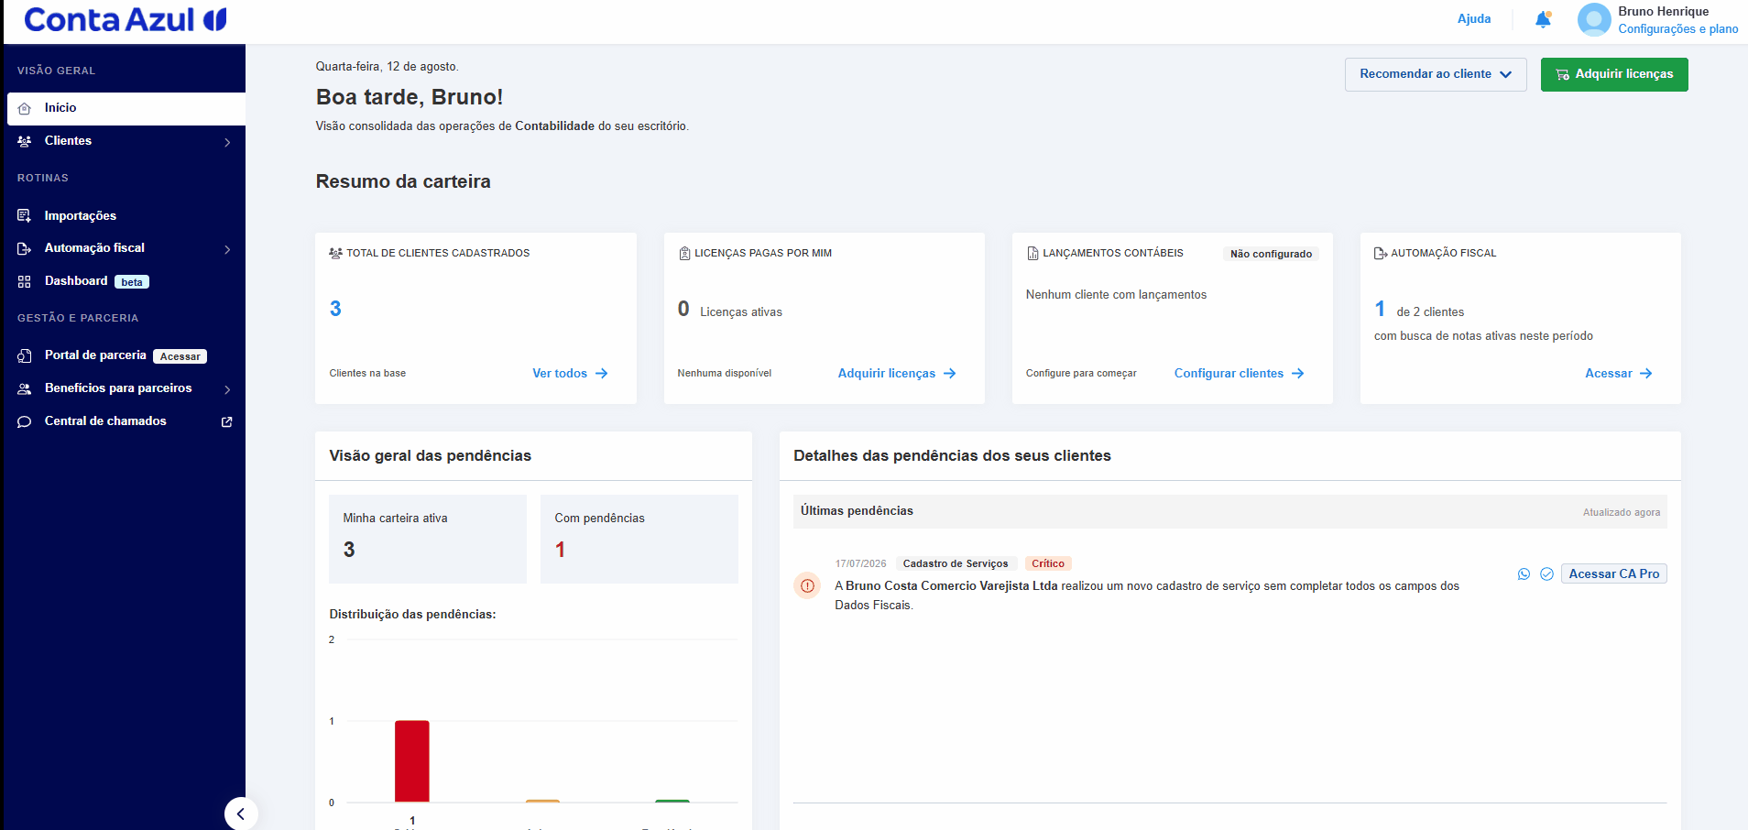Click the Licenças pagas card icon
The image size is (1748, 830).
tap(684, 253)
